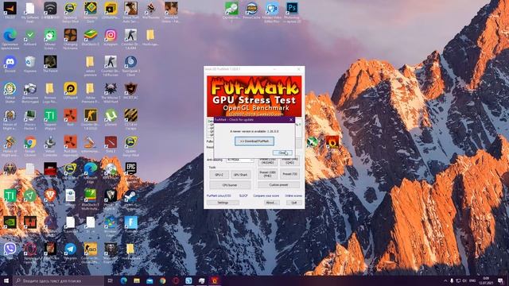
Task: Open File Explorer from the taskbar
Action: pos(137,280)
